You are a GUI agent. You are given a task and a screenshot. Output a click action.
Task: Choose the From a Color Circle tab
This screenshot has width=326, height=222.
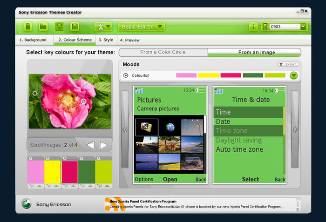(163, 52)
